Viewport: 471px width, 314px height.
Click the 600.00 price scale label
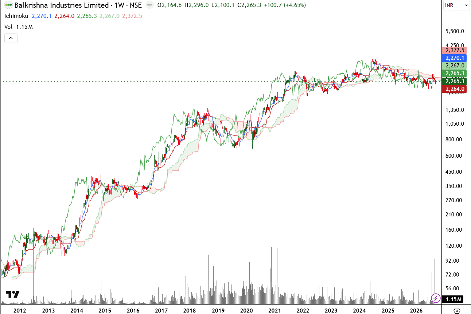tap(454, 156)
